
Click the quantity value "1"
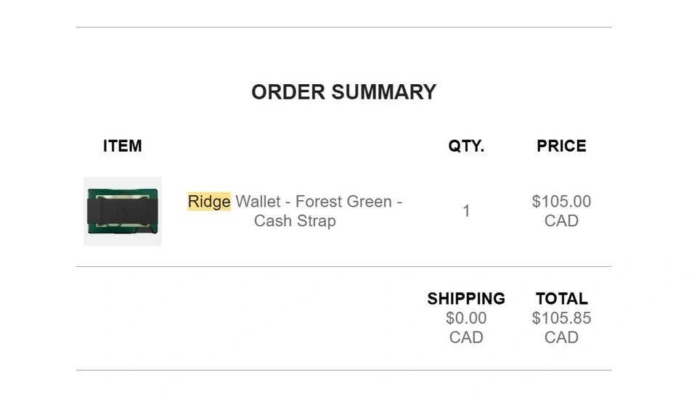[x=466, y=211]
